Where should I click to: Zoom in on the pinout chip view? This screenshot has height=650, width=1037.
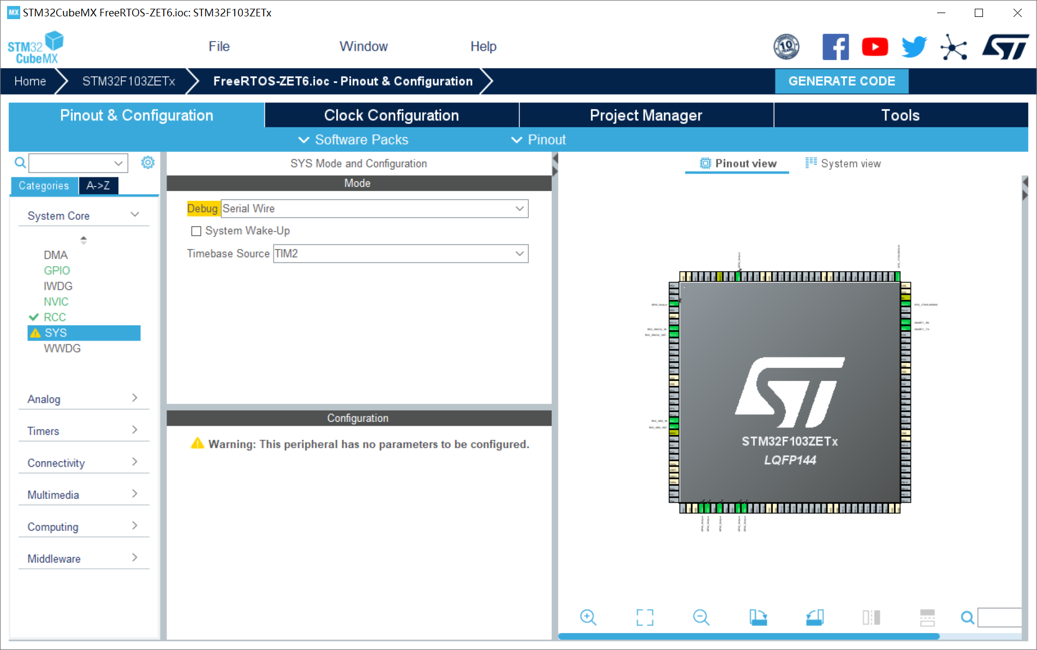588,617
